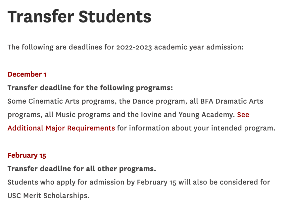
Task: Click "Transfer deadline for the following programs:" text
Action: pyautogui.click(x=90, y=88)
